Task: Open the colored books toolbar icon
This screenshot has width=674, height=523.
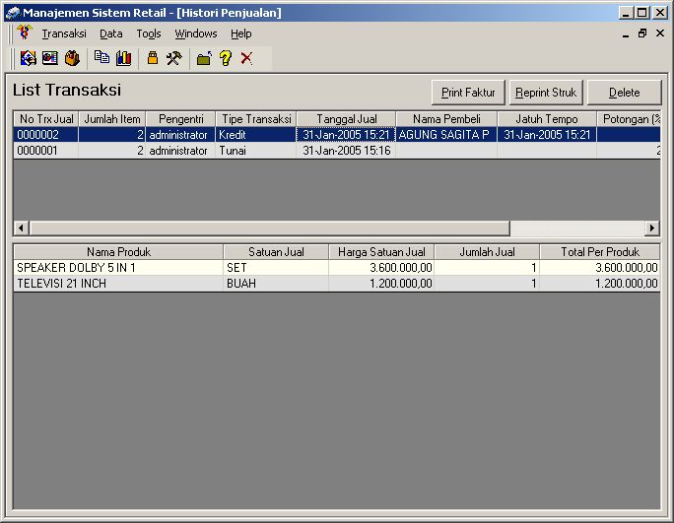Action: [123, 58]
